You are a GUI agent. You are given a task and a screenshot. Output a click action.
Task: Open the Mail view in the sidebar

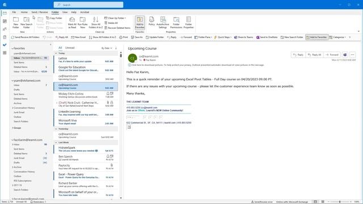(x=5, y=13)
